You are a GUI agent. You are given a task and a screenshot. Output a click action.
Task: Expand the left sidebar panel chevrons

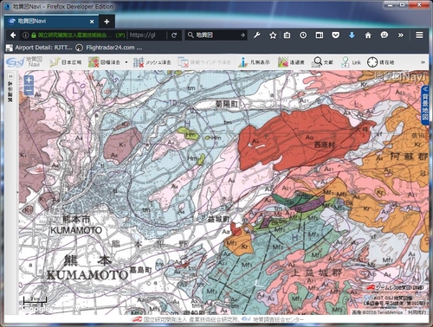tap(10, 76)
